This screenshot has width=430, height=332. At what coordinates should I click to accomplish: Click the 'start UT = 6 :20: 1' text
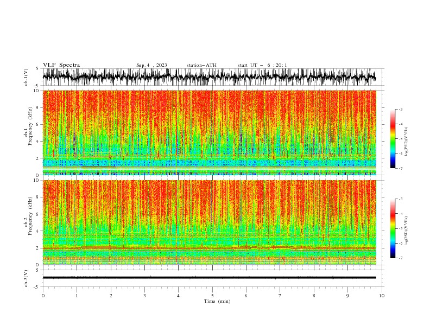pos(262,65)
